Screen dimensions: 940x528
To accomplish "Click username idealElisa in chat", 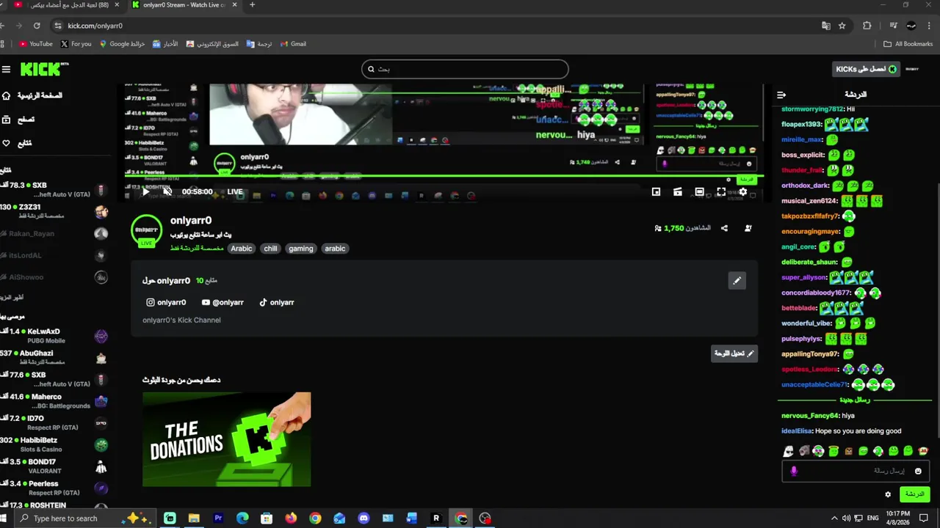I will 797,431.
